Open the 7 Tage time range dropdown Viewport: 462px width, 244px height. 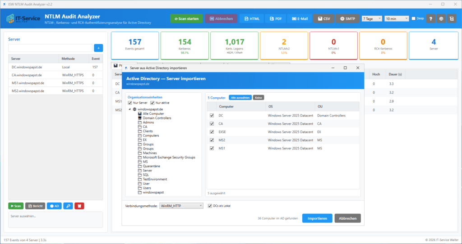point(372,18)
